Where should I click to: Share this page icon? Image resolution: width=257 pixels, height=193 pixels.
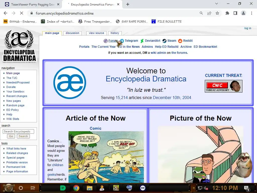tap(209, 13)
